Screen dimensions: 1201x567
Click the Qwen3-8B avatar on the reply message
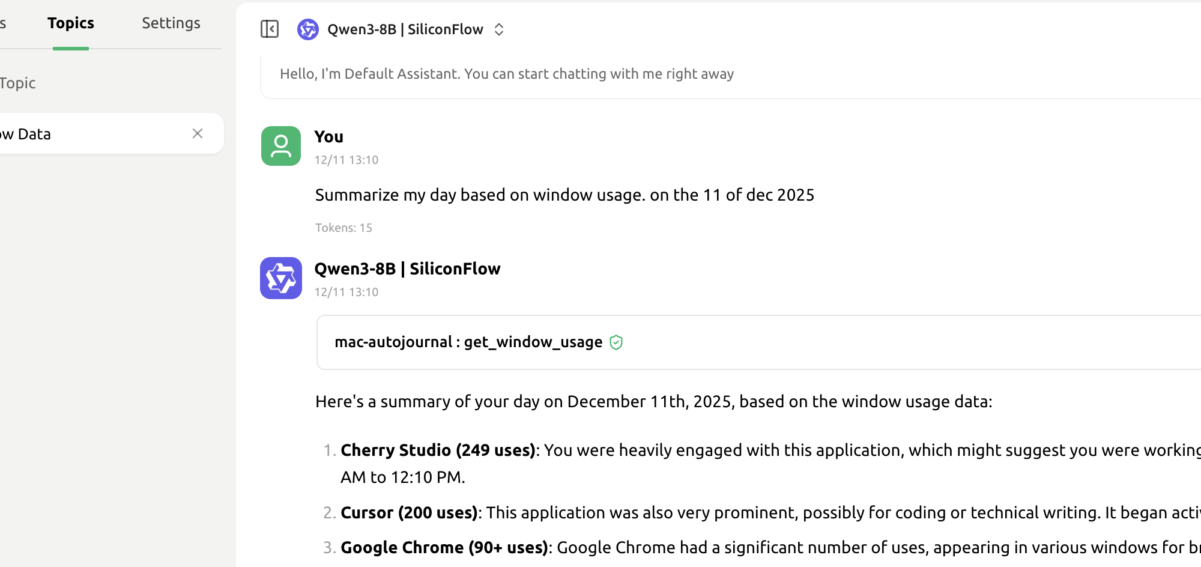[x=280, y=278]
